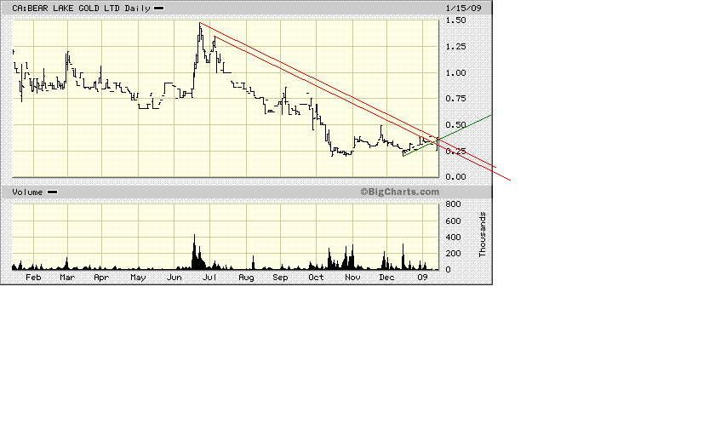Click the 200 volume axis label
This screenshot has height=447, width=715.
453,254
